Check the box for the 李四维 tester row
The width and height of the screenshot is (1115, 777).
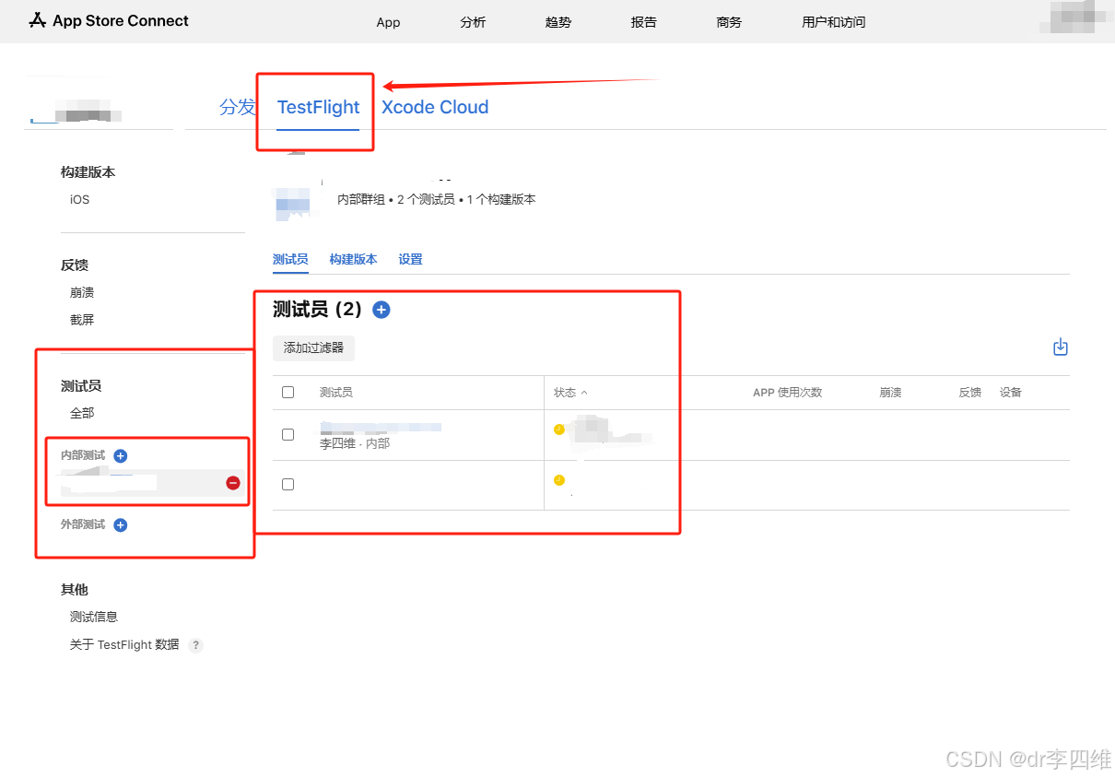tap(288, 434)
